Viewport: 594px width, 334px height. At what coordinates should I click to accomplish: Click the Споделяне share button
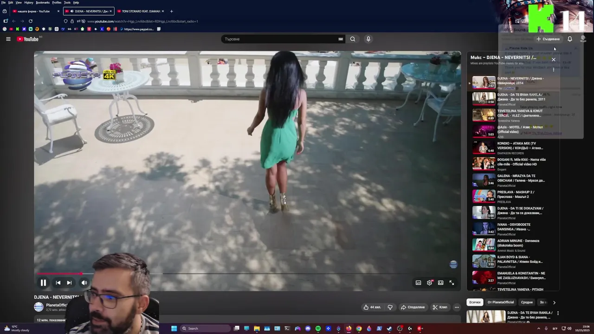tap(413, 307)
